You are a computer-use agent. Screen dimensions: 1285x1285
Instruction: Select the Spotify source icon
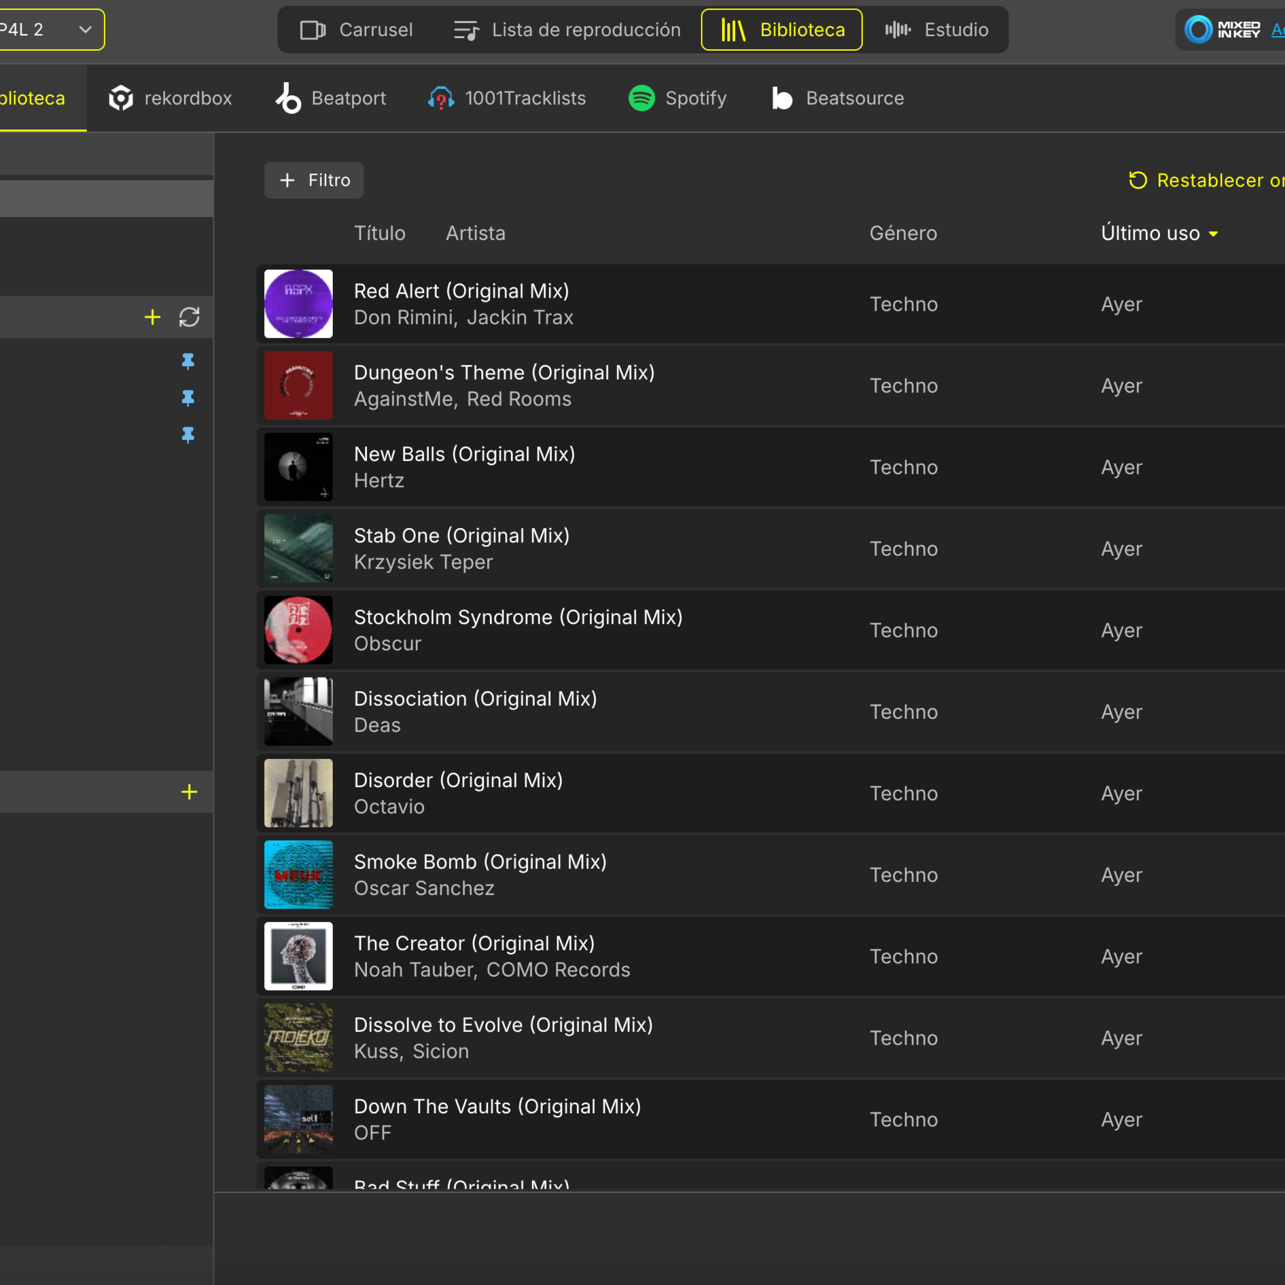641,98
